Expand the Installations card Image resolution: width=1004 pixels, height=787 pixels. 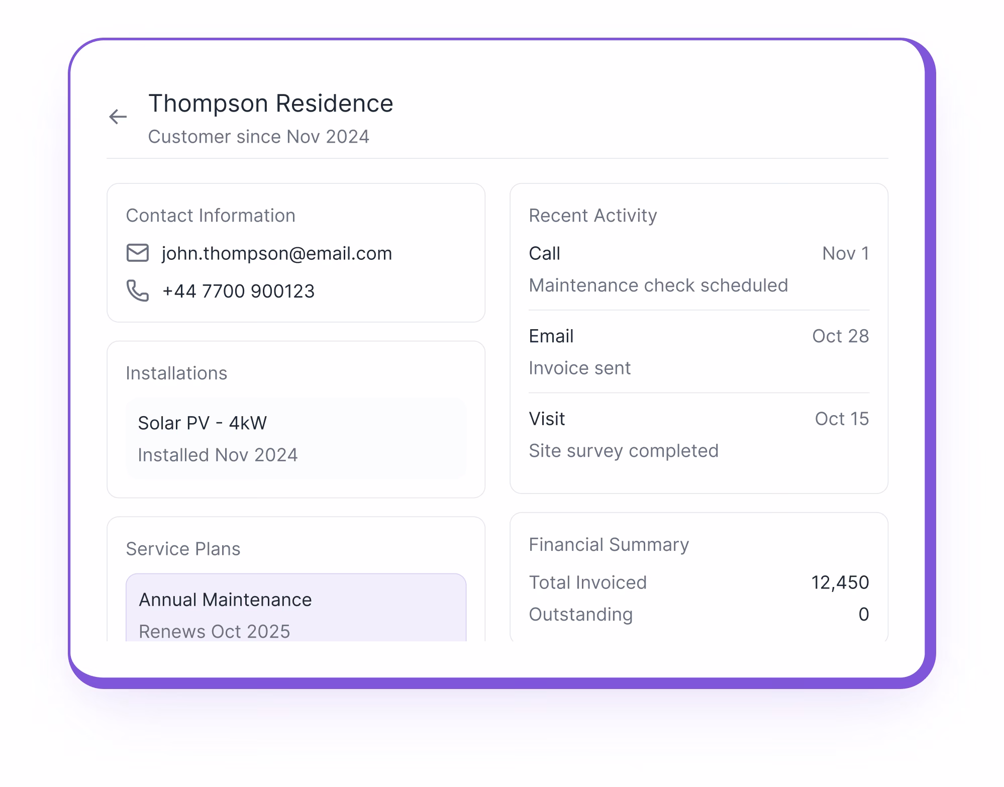(176, 373)
